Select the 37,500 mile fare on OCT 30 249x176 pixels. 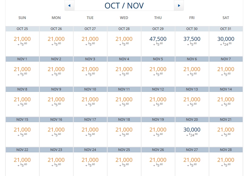192,41
